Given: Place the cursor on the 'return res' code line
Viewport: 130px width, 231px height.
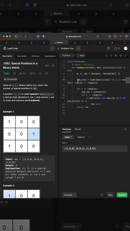Looking at the screenshot, I should (x=83, y=107).
